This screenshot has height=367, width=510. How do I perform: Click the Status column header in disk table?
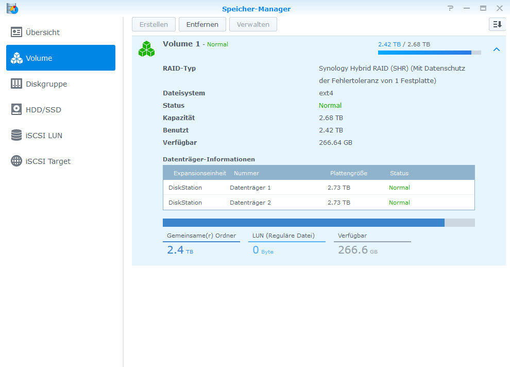click(399, 173)
